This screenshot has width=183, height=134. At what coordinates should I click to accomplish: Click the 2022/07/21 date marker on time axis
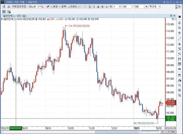tap(16, 128)
